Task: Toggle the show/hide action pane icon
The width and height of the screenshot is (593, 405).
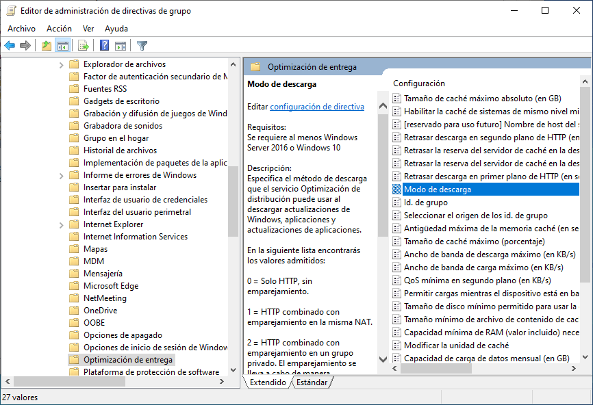Action: [121, 46]
